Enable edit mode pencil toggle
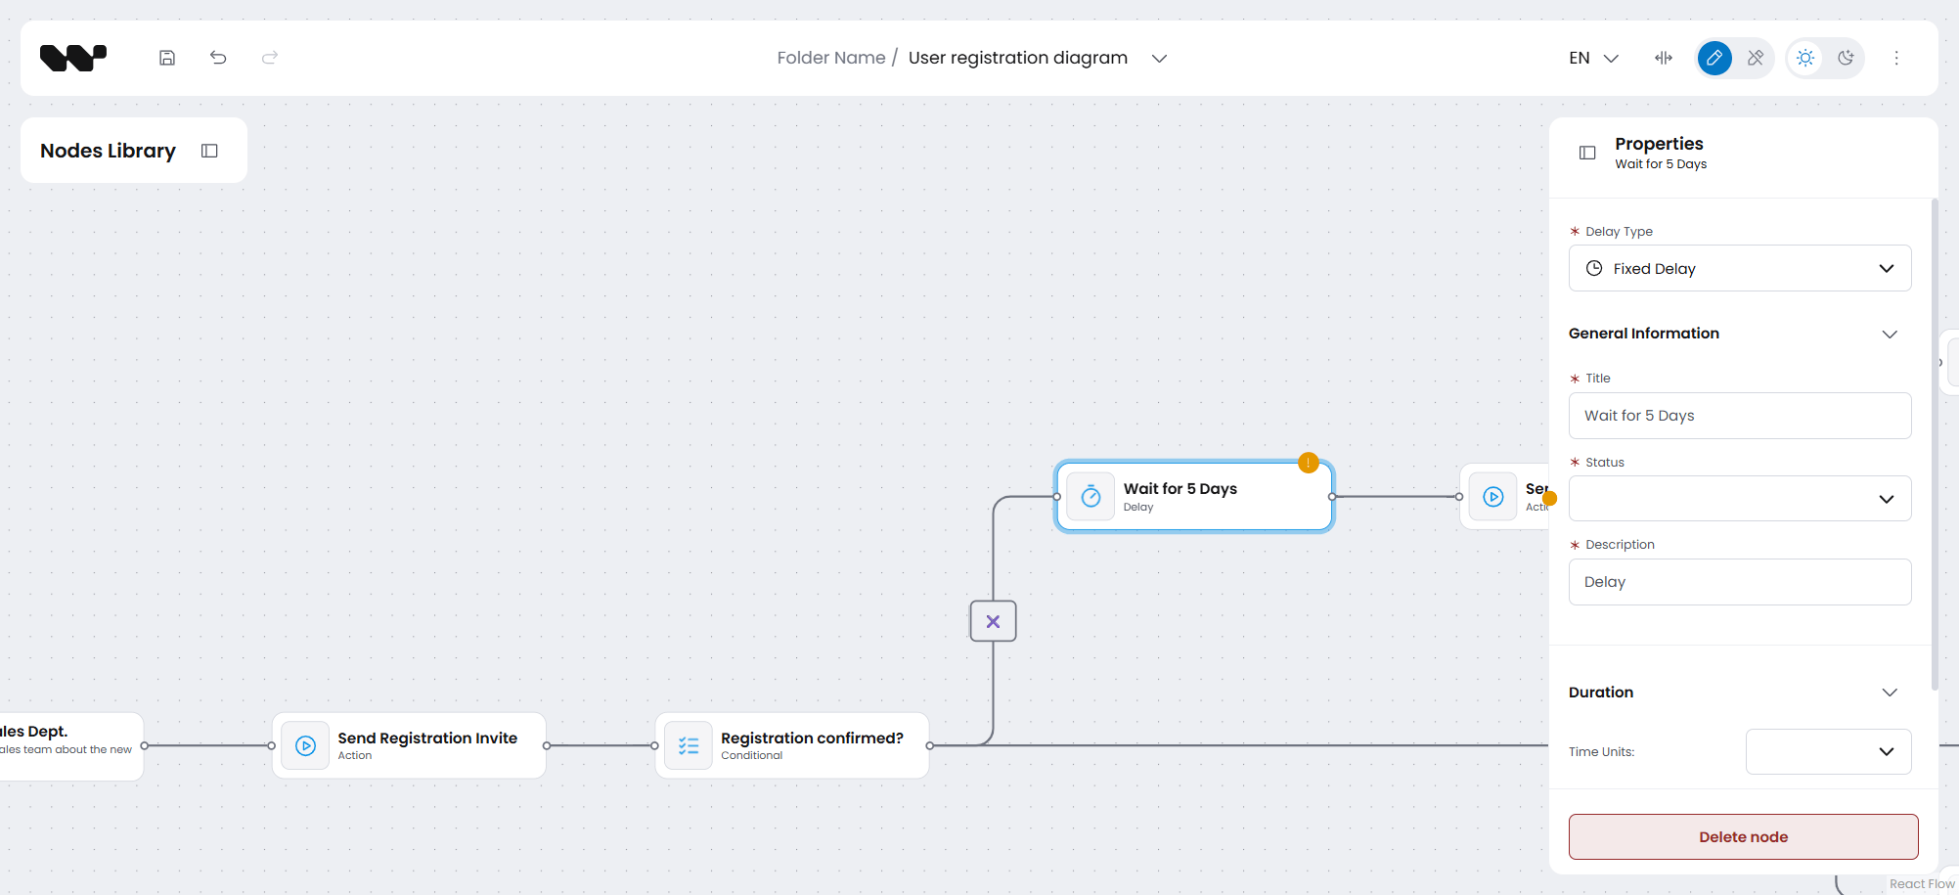The width and height of the screenshot is (1959, 895). (x=1714, y=58)
